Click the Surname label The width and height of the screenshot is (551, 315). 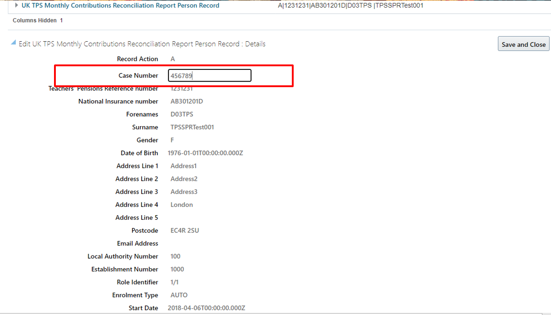point(145,127)
